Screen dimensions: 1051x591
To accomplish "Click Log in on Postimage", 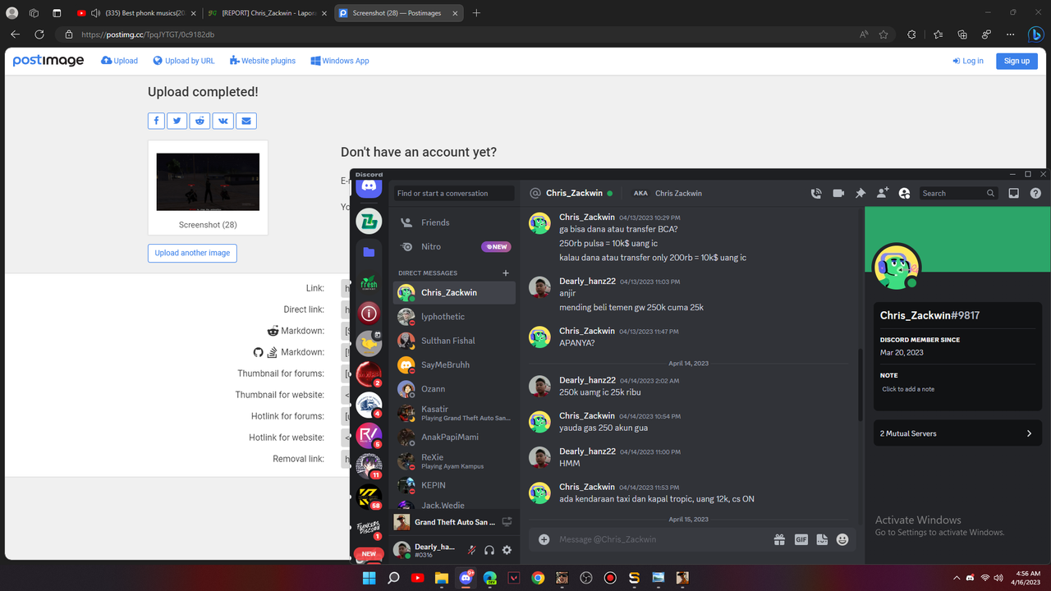I will (968, 62).
